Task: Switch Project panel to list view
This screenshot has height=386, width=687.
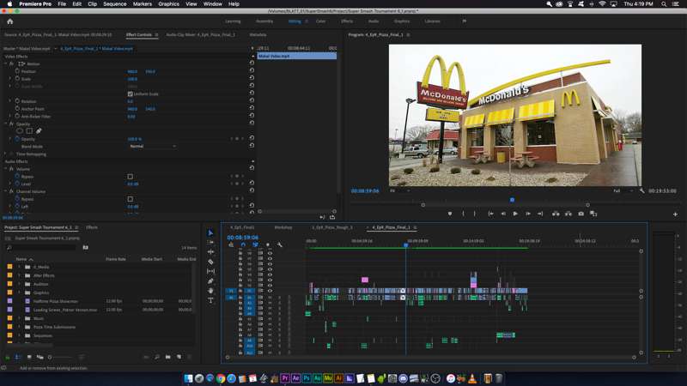Action: click(x=18, y=357)
